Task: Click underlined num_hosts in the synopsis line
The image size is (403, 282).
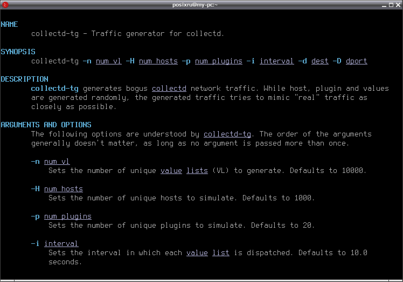Action: point(158,61)
